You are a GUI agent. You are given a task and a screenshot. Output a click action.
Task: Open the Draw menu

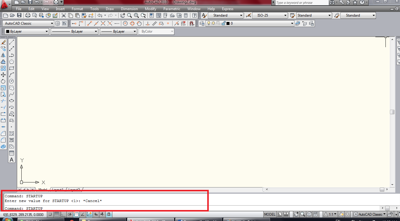point(110,9)
